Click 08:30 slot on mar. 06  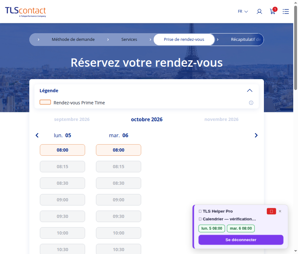point(119,183)
